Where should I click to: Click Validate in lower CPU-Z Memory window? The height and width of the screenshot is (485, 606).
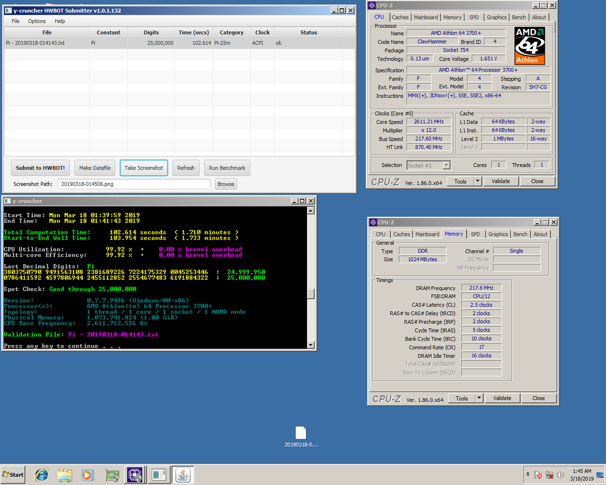point(502,398)
